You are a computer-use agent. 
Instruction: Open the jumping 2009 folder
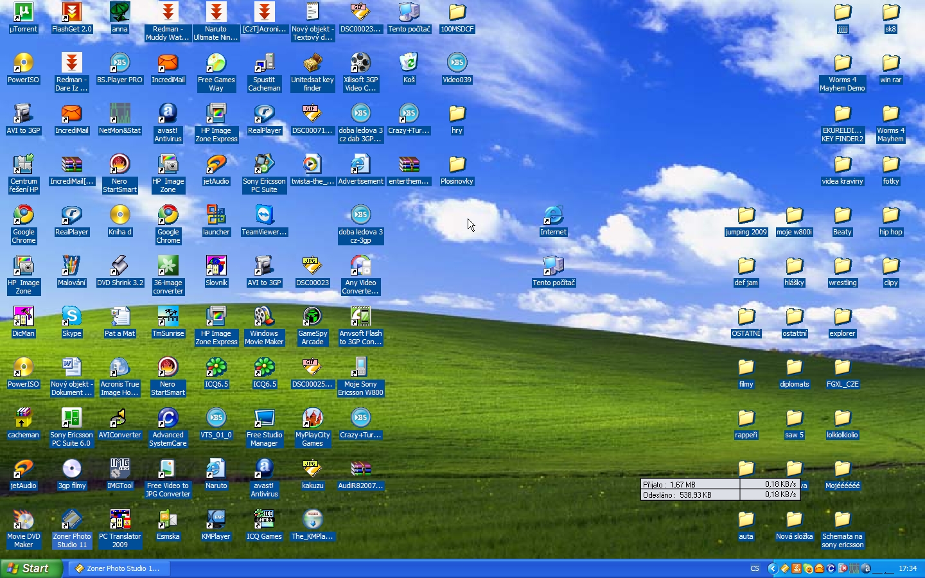pyautogui.click(x=746, y=221)
